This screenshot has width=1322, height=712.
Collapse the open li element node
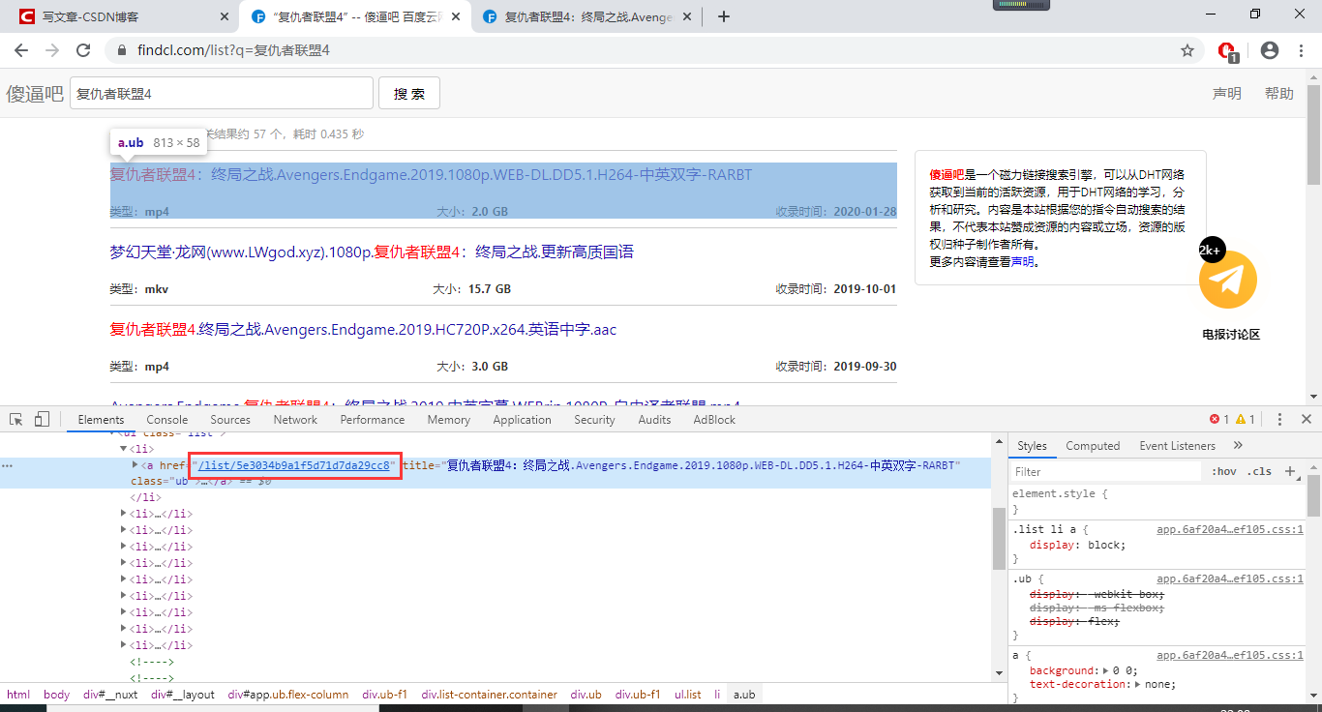click(x=124, y=449)
